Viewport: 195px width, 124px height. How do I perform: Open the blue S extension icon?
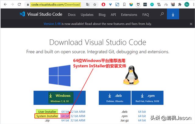[117, 5]
